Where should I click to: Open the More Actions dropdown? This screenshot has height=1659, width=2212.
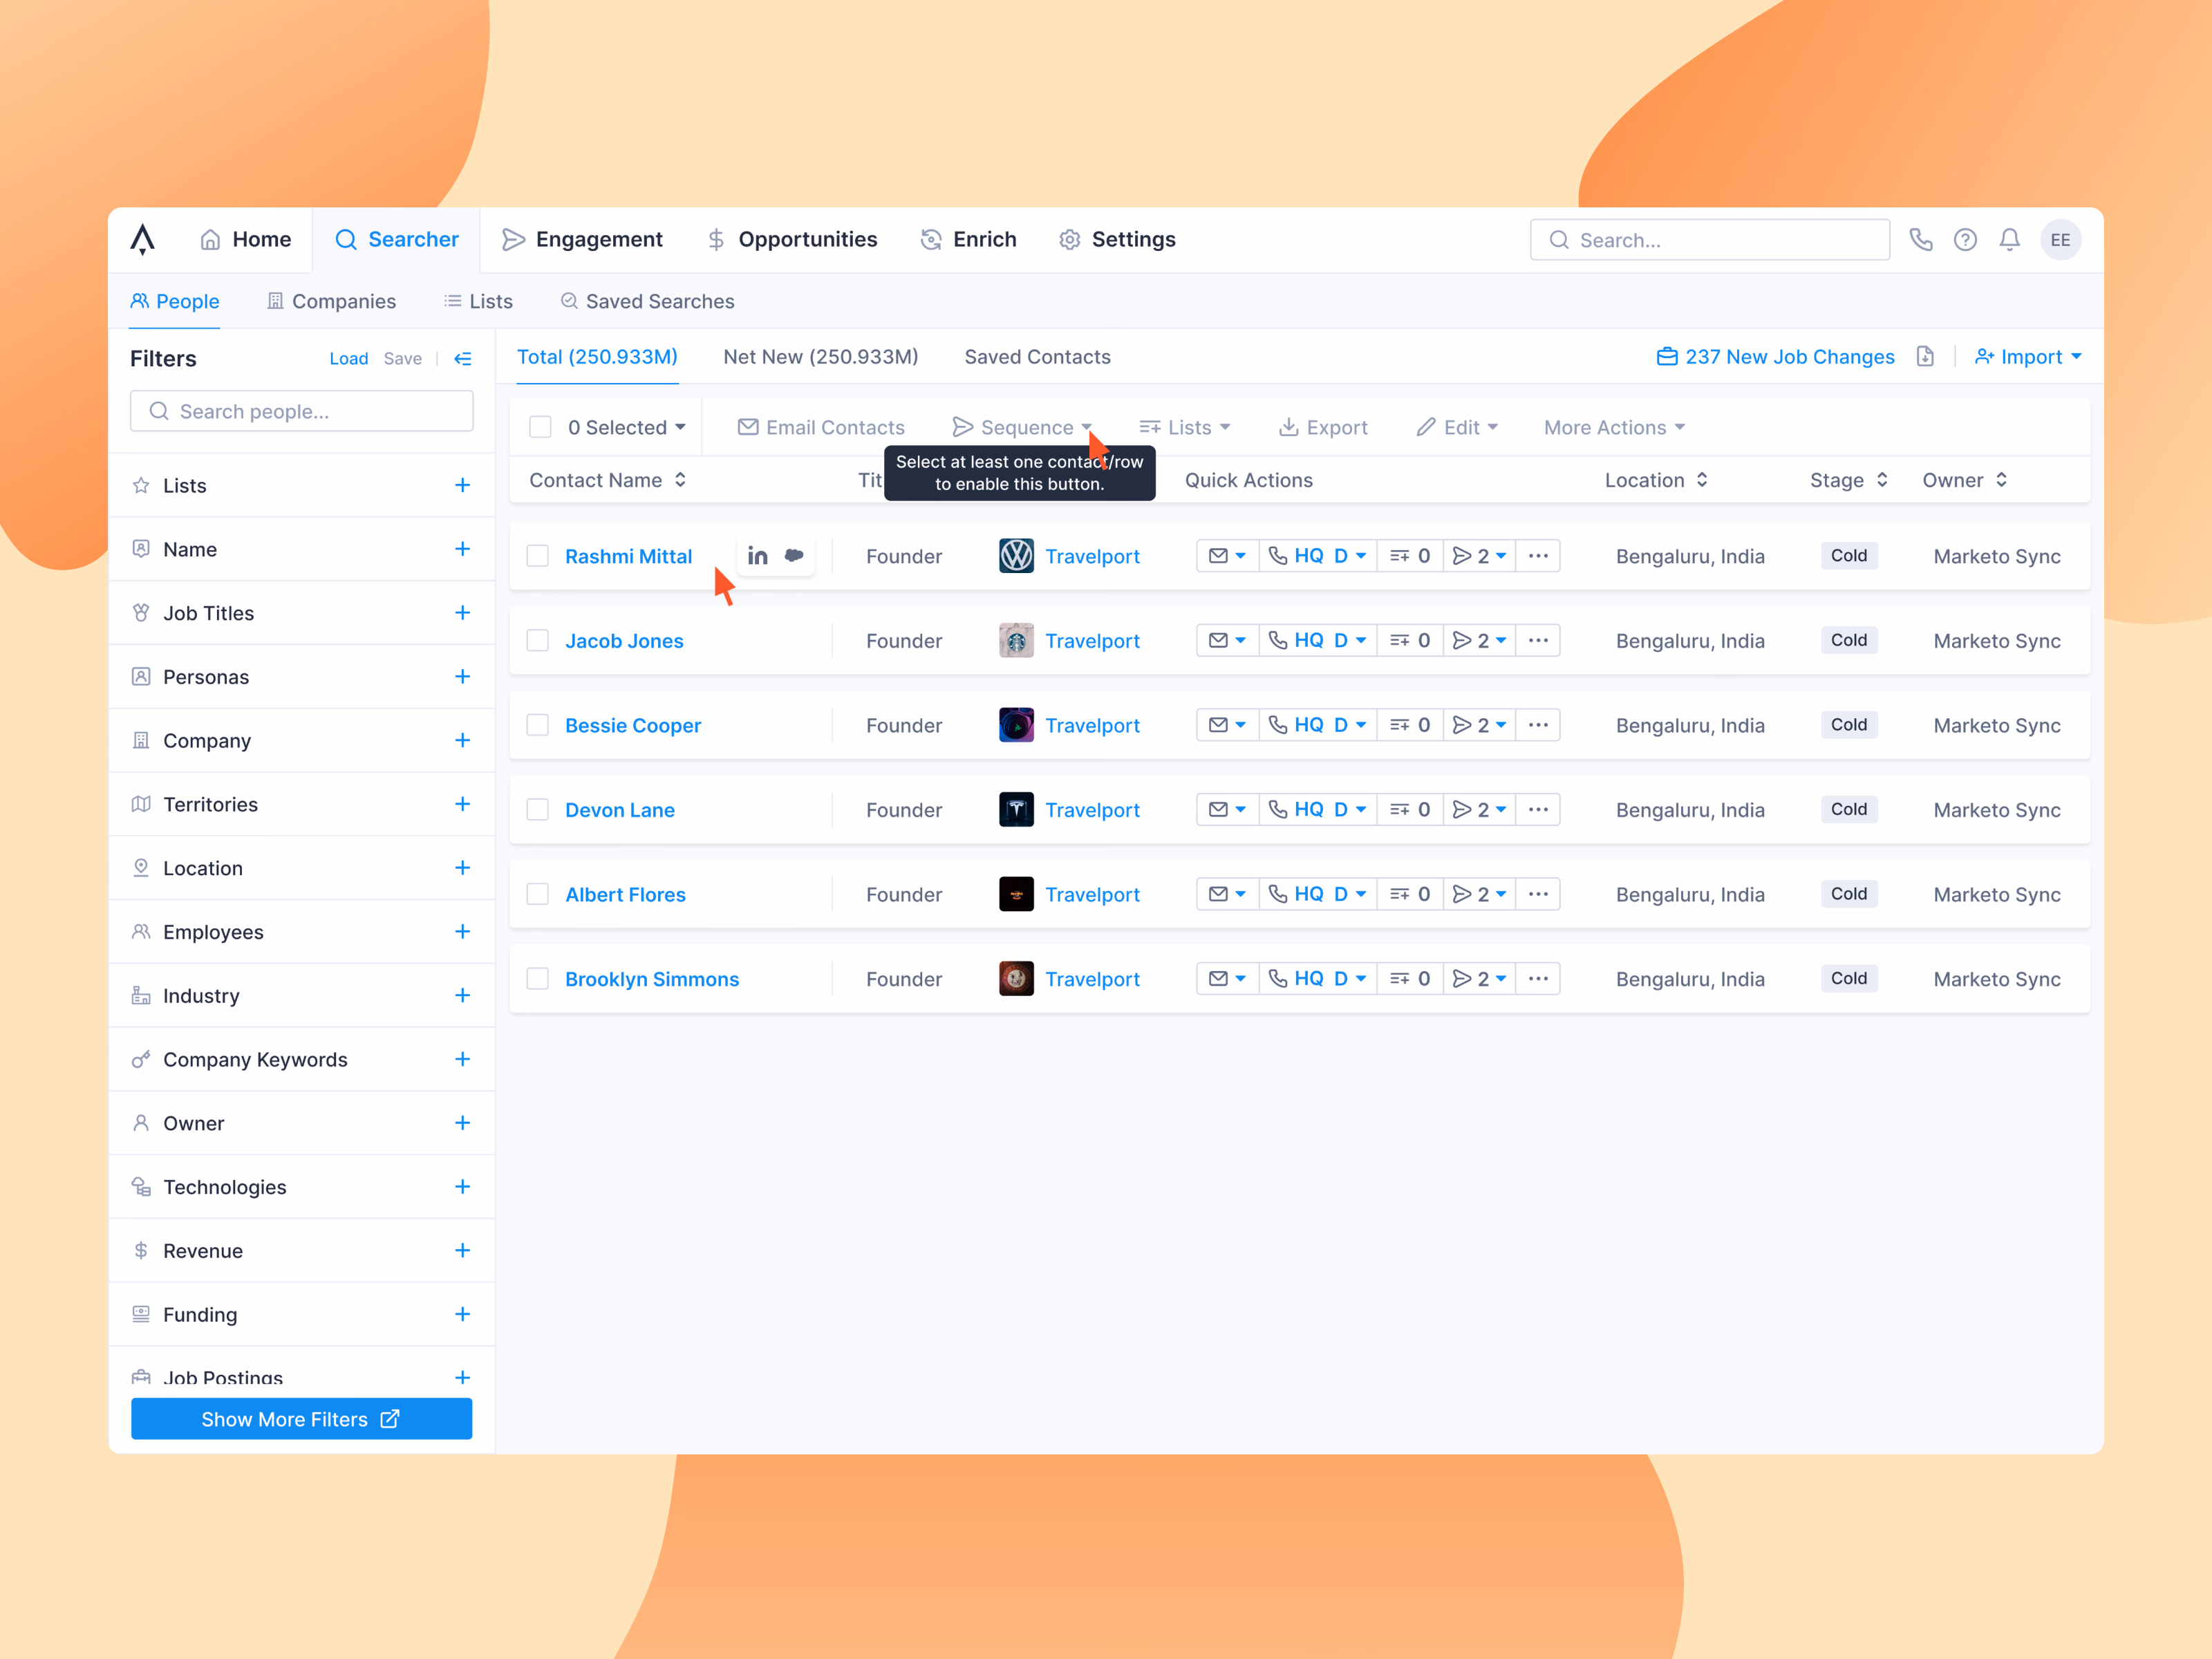coord(1614,428)
